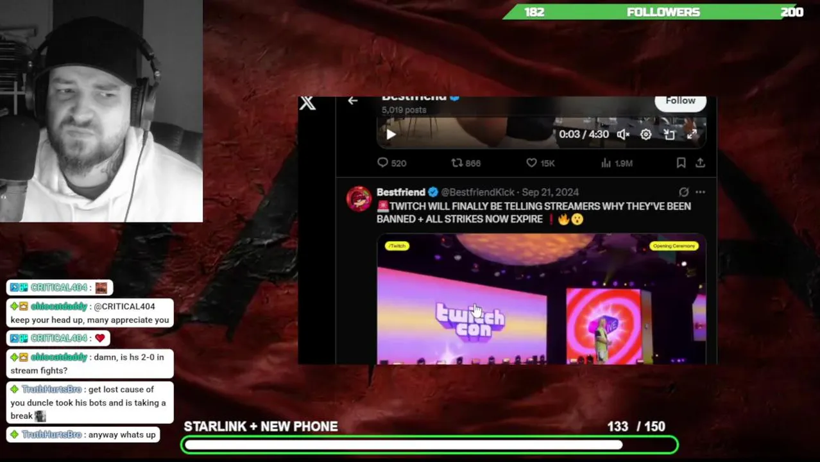This screenshot has width=820, height=462.
Task: Repost the post with 866 reposts
Action: pyautogui.click(x=466, y=163)
